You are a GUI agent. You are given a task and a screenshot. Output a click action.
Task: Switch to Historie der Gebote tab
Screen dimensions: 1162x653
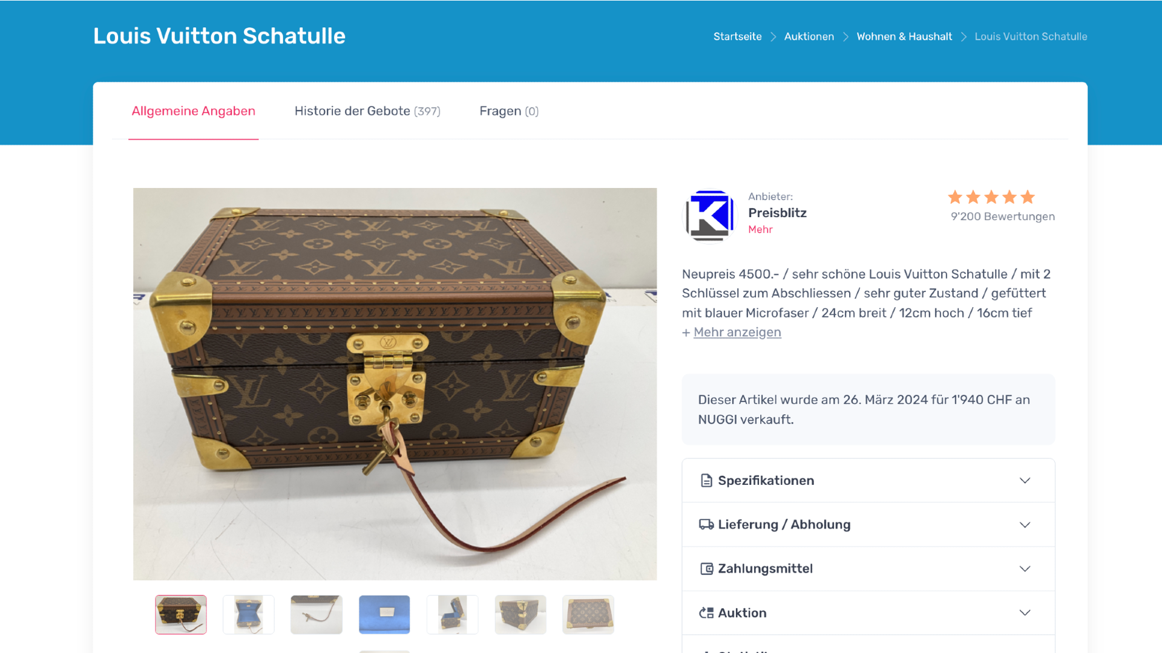pos(367,111)
